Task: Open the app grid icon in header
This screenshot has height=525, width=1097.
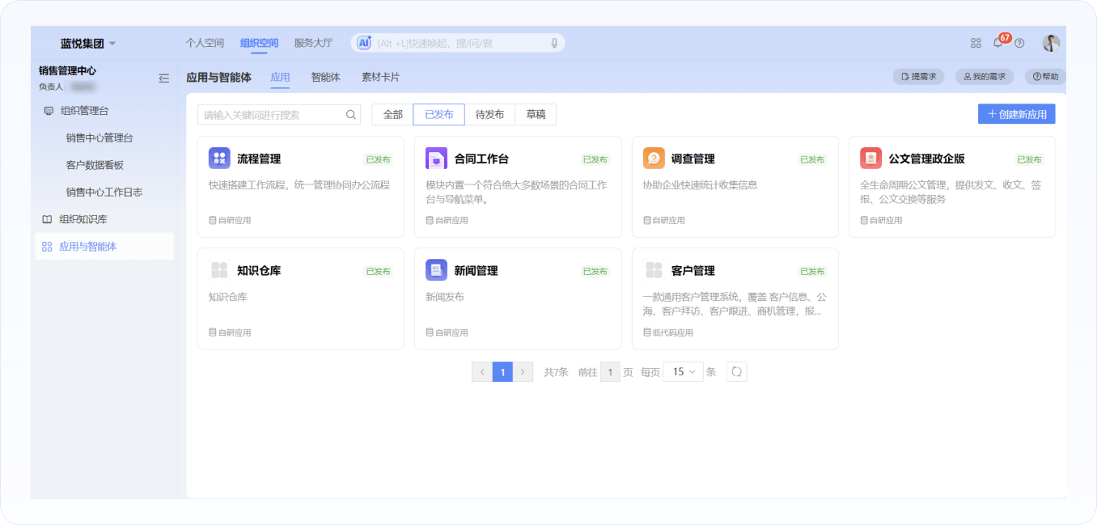Action: (976, 43)
